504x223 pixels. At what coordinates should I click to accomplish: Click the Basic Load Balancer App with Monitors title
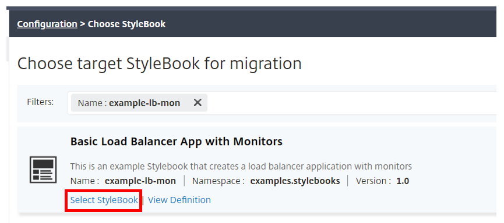[177, 141]
